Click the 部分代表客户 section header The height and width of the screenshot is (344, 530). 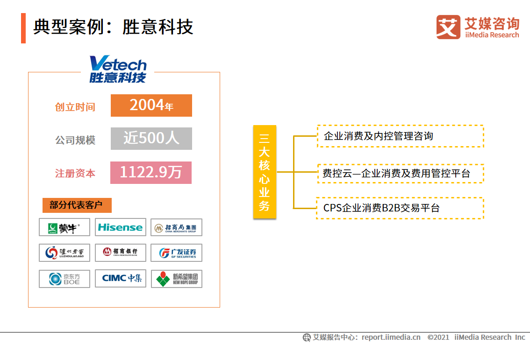77,205
